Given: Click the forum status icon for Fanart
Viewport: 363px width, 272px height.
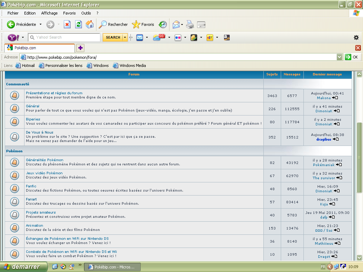Looking at the screenshot, I should 15,202.
